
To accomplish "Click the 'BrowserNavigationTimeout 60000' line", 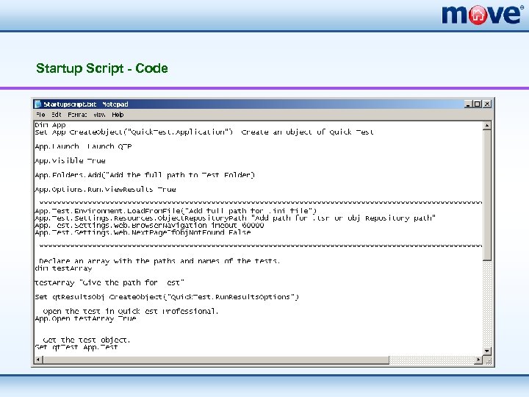I will (x=149, y=225).
